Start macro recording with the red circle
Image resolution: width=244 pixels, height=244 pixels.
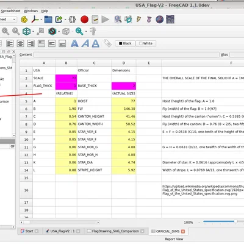coord(84,20)
